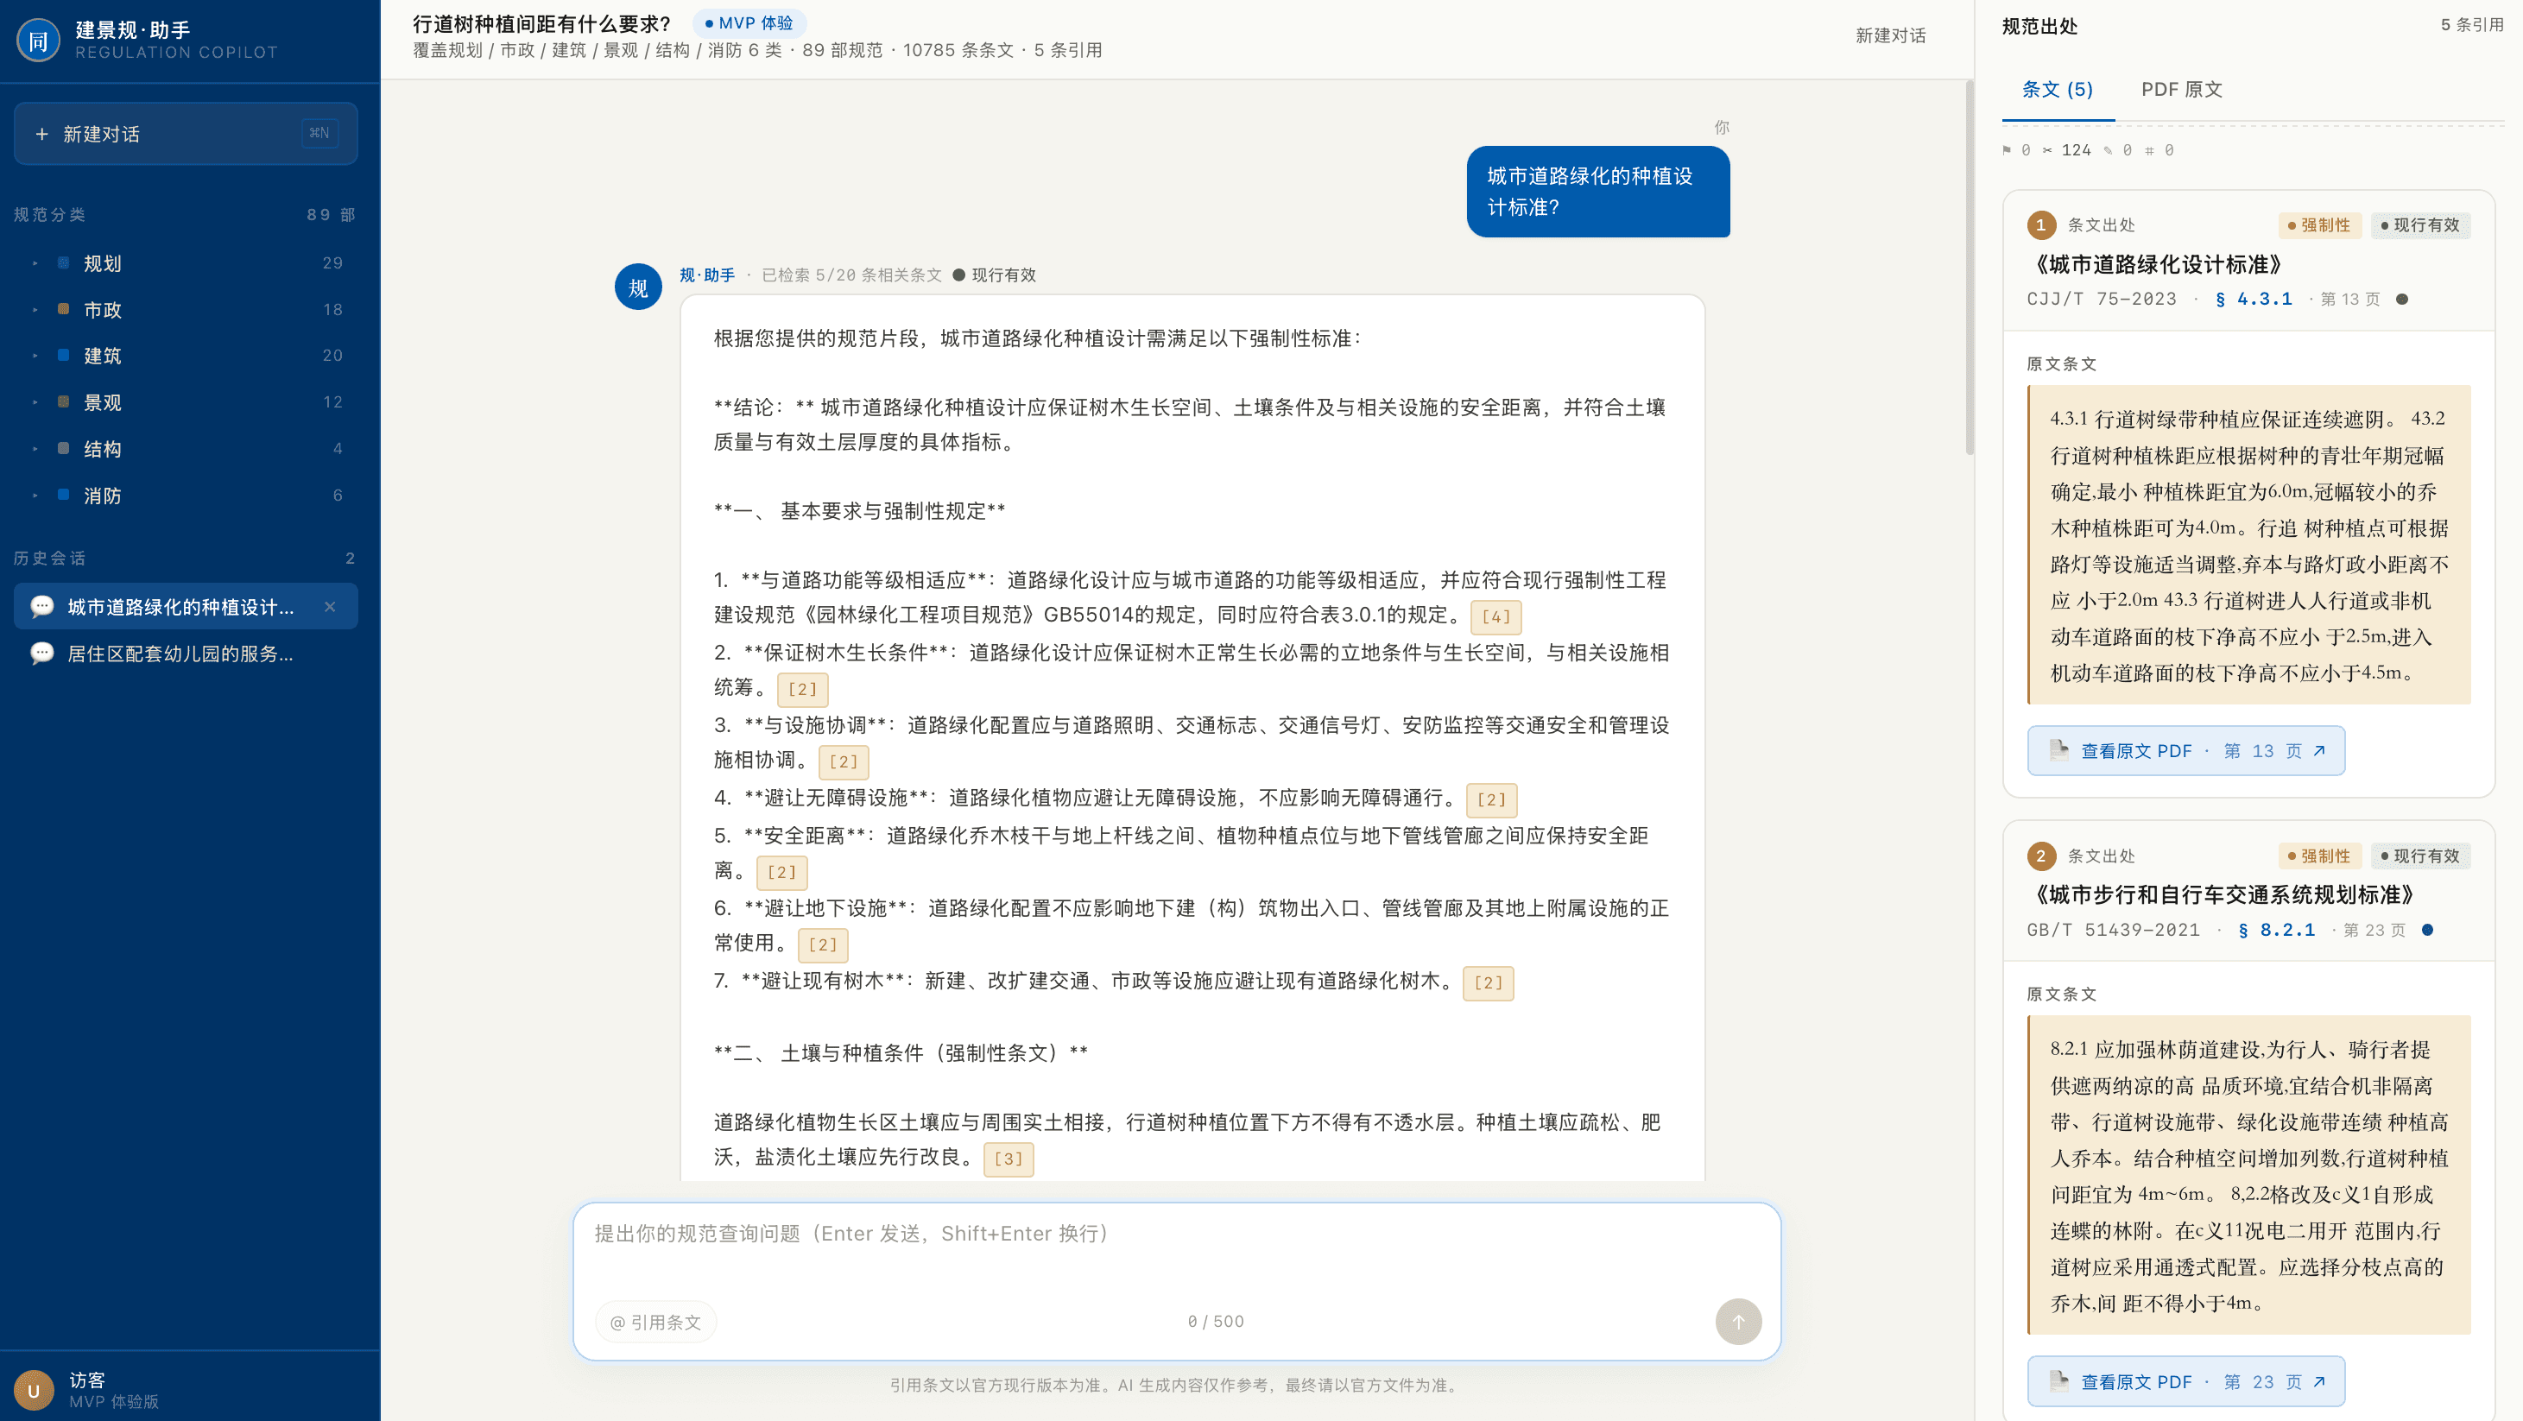The height and width of the screenshot is (1421, 2523).
Task: Remove the 城市道路绿化 history chat via X
Action: coord(330,607)
